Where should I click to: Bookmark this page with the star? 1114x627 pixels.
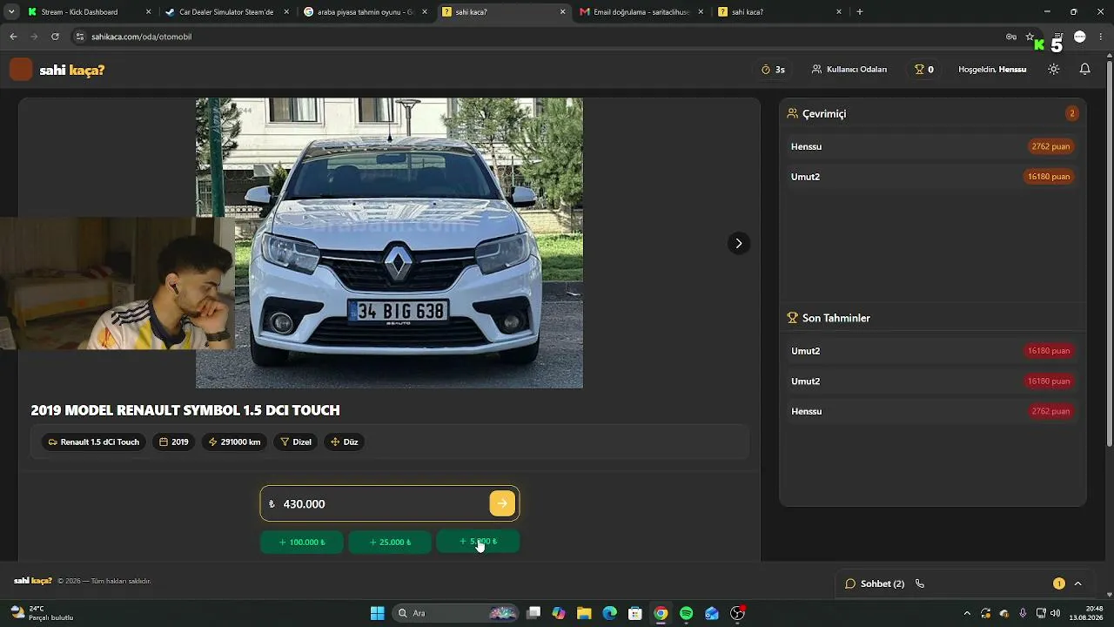(x=1030, y=37)
